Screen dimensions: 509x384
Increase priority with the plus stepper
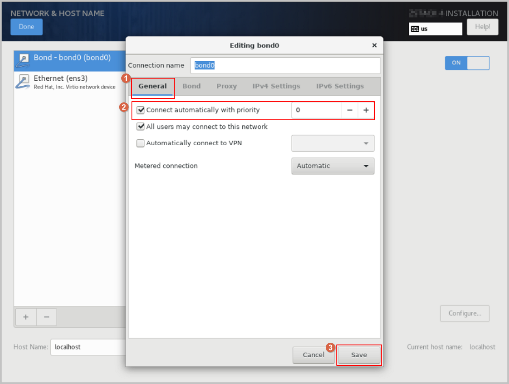point(366,110)
